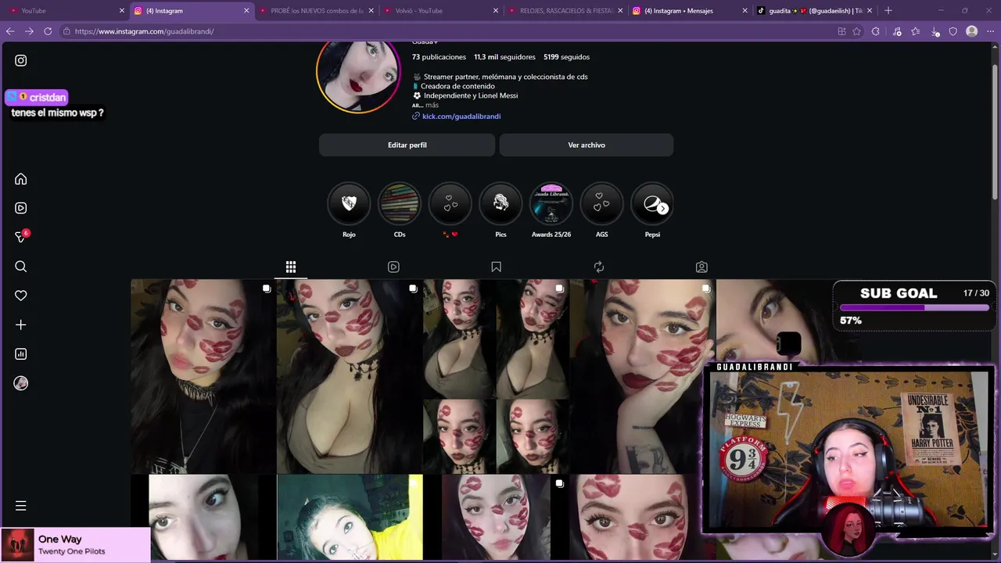Open the More hamburger menu
This screenshot has height=563, width=1001.
point(21,506)
